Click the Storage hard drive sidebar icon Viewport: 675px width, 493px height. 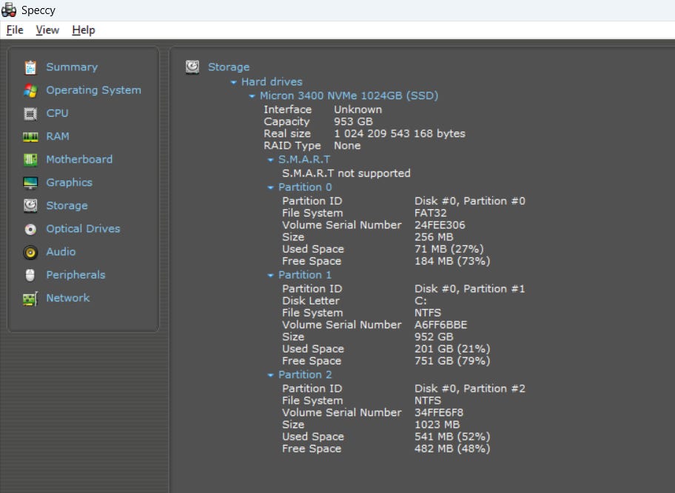coord(30,206)
